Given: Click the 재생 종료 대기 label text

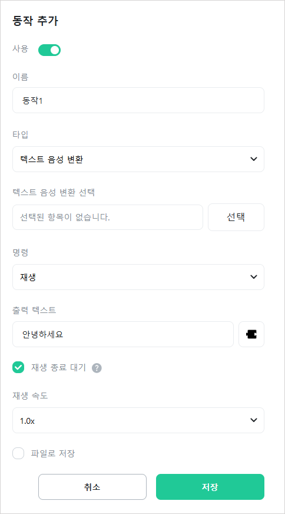Looking at the screenshot, I should [59, 368].
